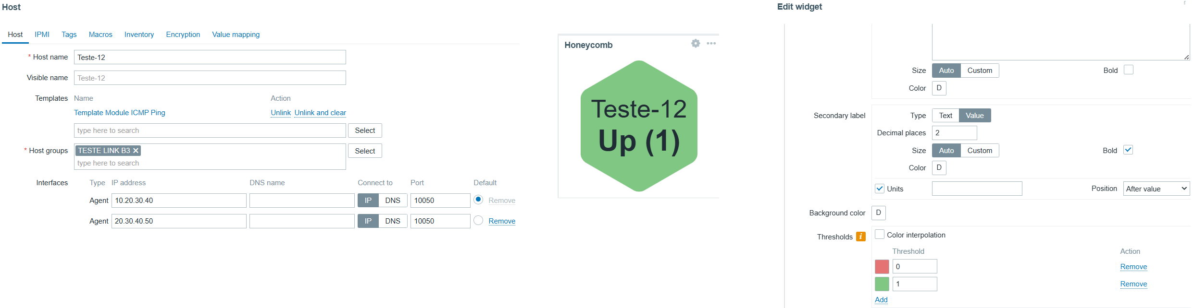Enable Bold for the primary label
The width and height of the screenshot is (1194, 308).
pos(1129,70)
